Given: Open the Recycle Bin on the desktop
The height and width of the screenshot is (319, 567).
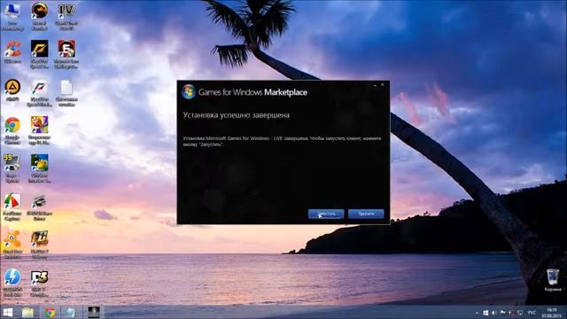Looking at the screenshot, I should [553, 280].
